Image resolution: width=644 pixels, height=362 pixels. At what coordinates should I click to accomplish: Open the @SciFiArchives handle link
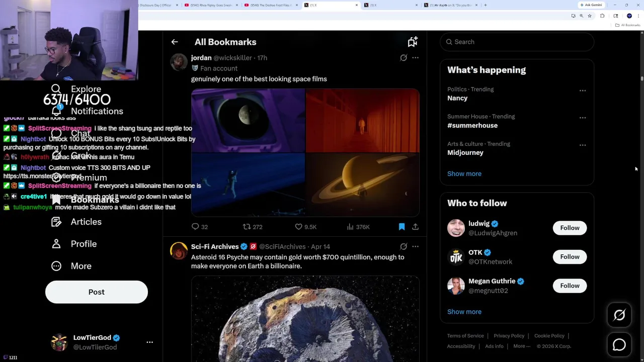click(282, 246)
